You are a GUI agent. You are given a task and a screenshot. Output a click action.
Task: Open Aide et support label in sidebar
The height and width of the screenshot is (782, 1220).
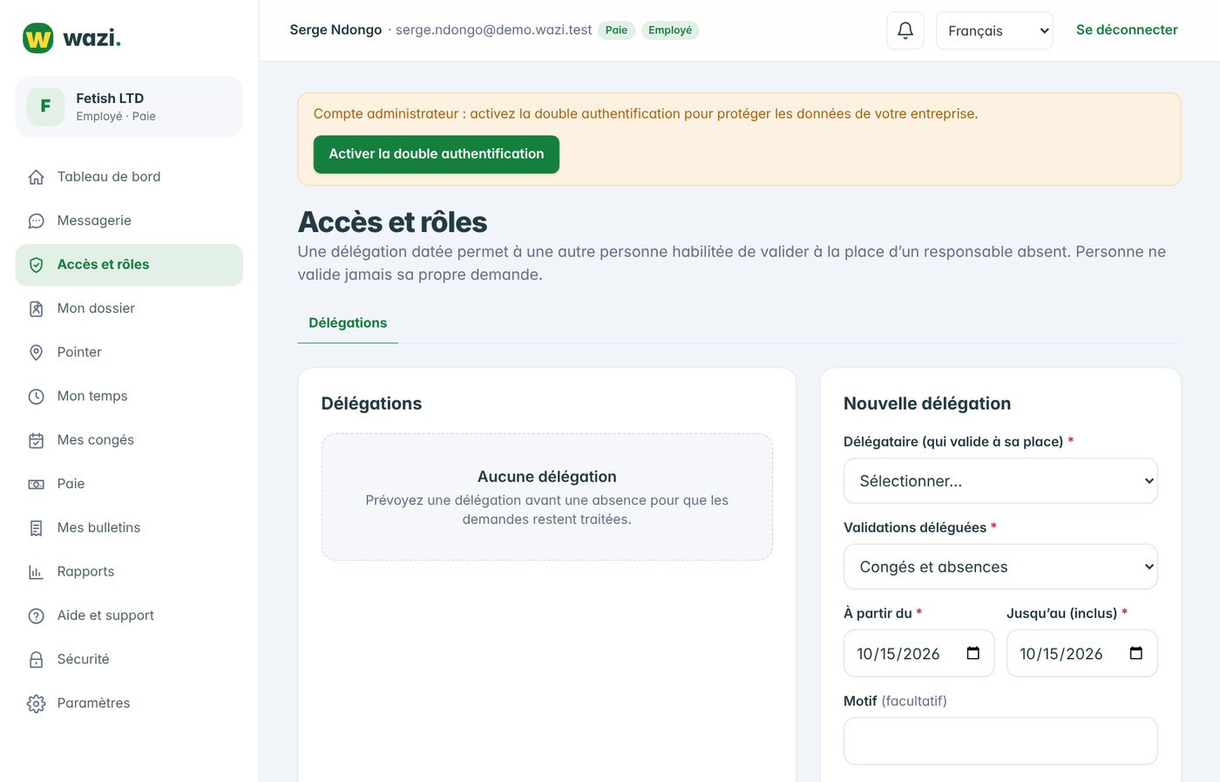click(x=105, y=615)
